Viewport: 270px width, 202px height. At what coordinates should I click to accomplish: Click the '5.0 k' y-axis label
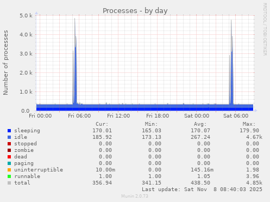[x=26, y=16]
